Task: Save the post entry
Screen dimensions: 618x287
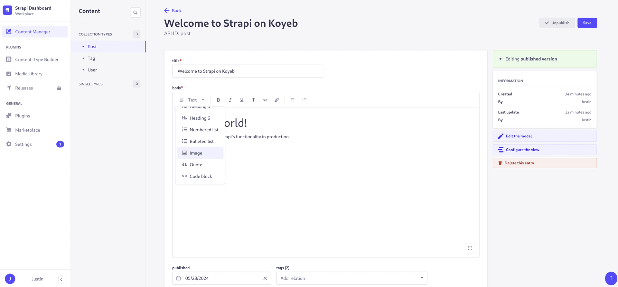Action: 587,23
